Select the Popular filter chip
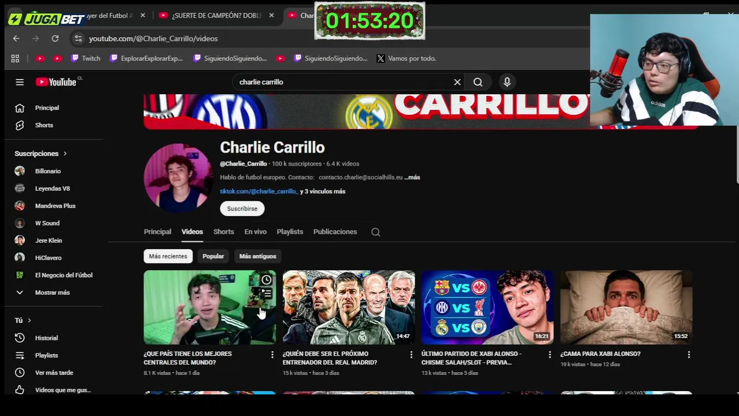This screenshot has width=739, height=416. click(x=213, y=257)
